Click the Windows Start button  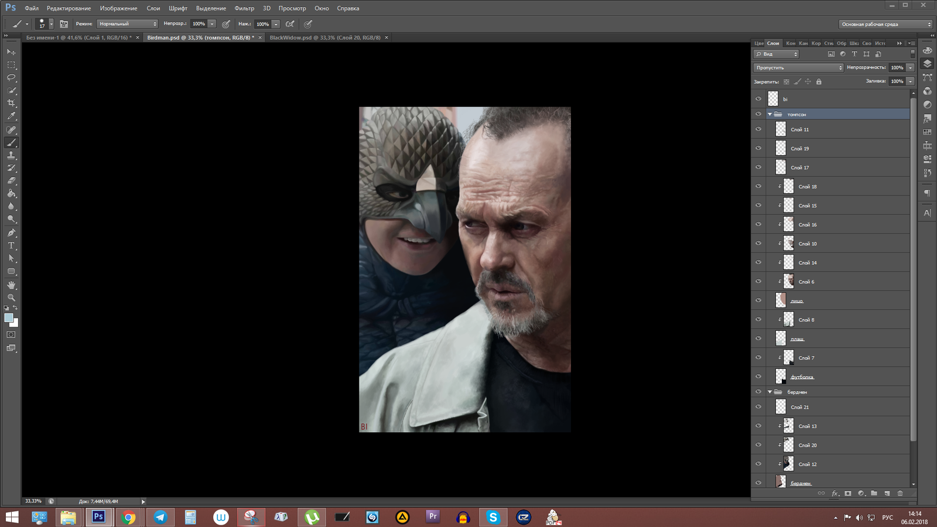(x=12, y=517)
